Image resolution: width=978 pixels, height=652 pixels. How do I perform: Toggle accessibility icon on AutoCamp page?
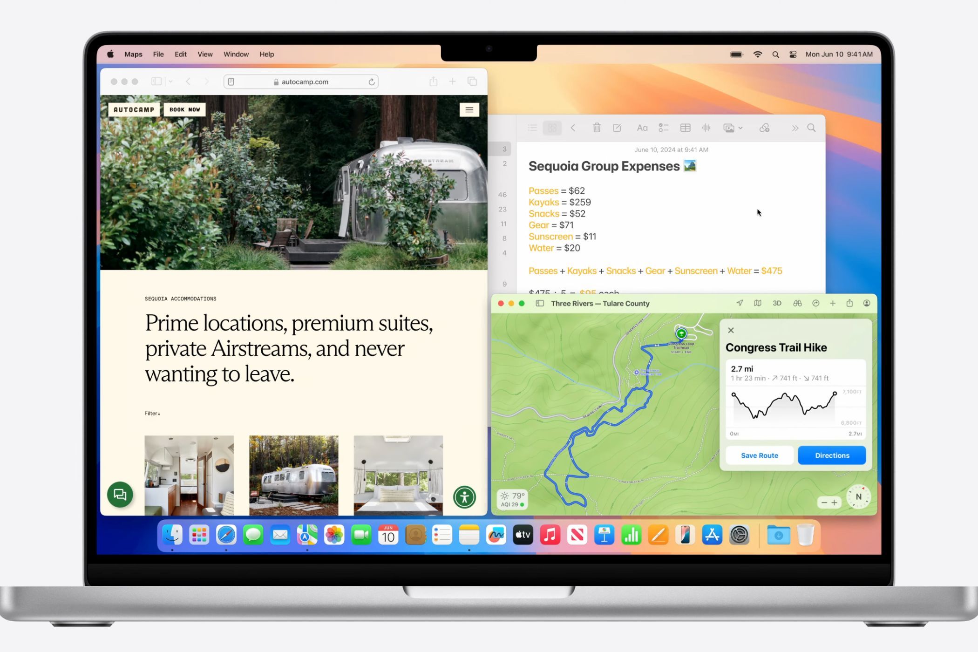tap(463, 496)
